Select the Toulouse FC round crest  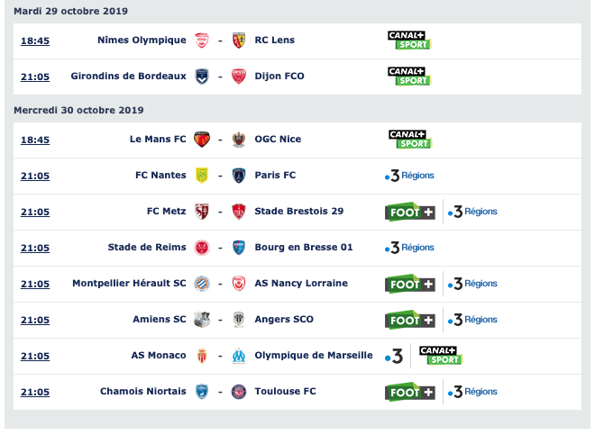(x=239, y=392)
